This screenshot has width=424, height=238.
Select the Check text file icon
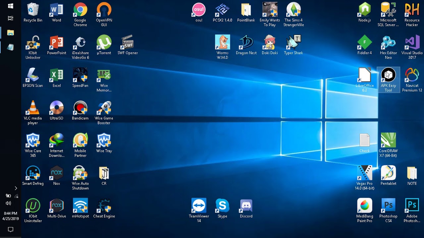365,143
